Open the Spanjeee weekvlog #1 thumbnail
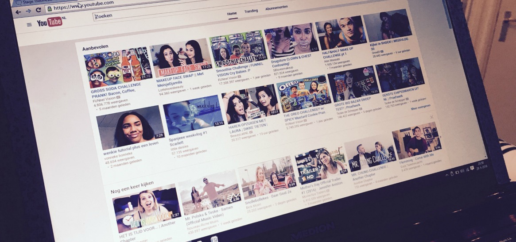Image resolution: width=516 pixels, height=242 pixels. tap(194, 115)
